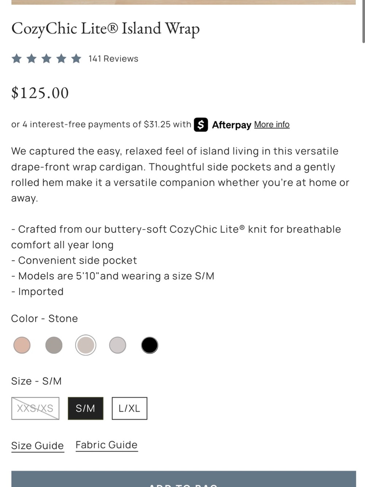Select the pink peach color swatch
The width and height of the screenshot is (365, 487).
[x=22, y=345]
